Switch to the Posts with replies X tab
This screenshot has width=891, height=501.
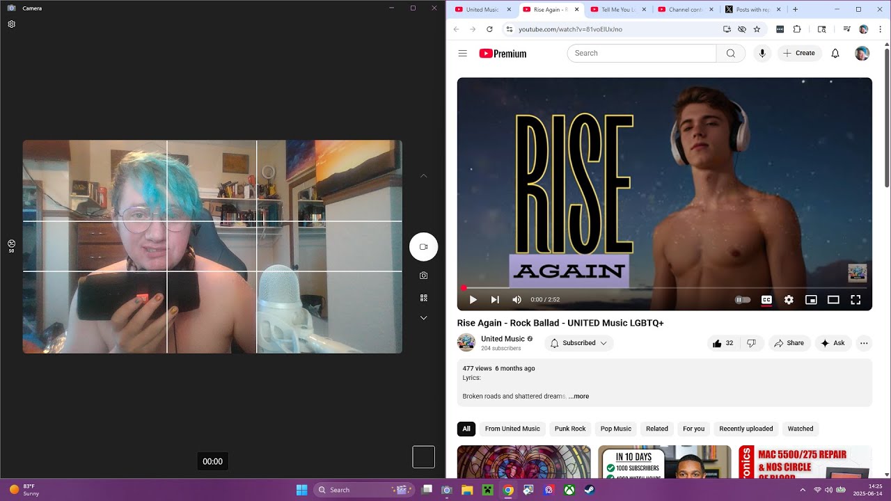(752, 10)
